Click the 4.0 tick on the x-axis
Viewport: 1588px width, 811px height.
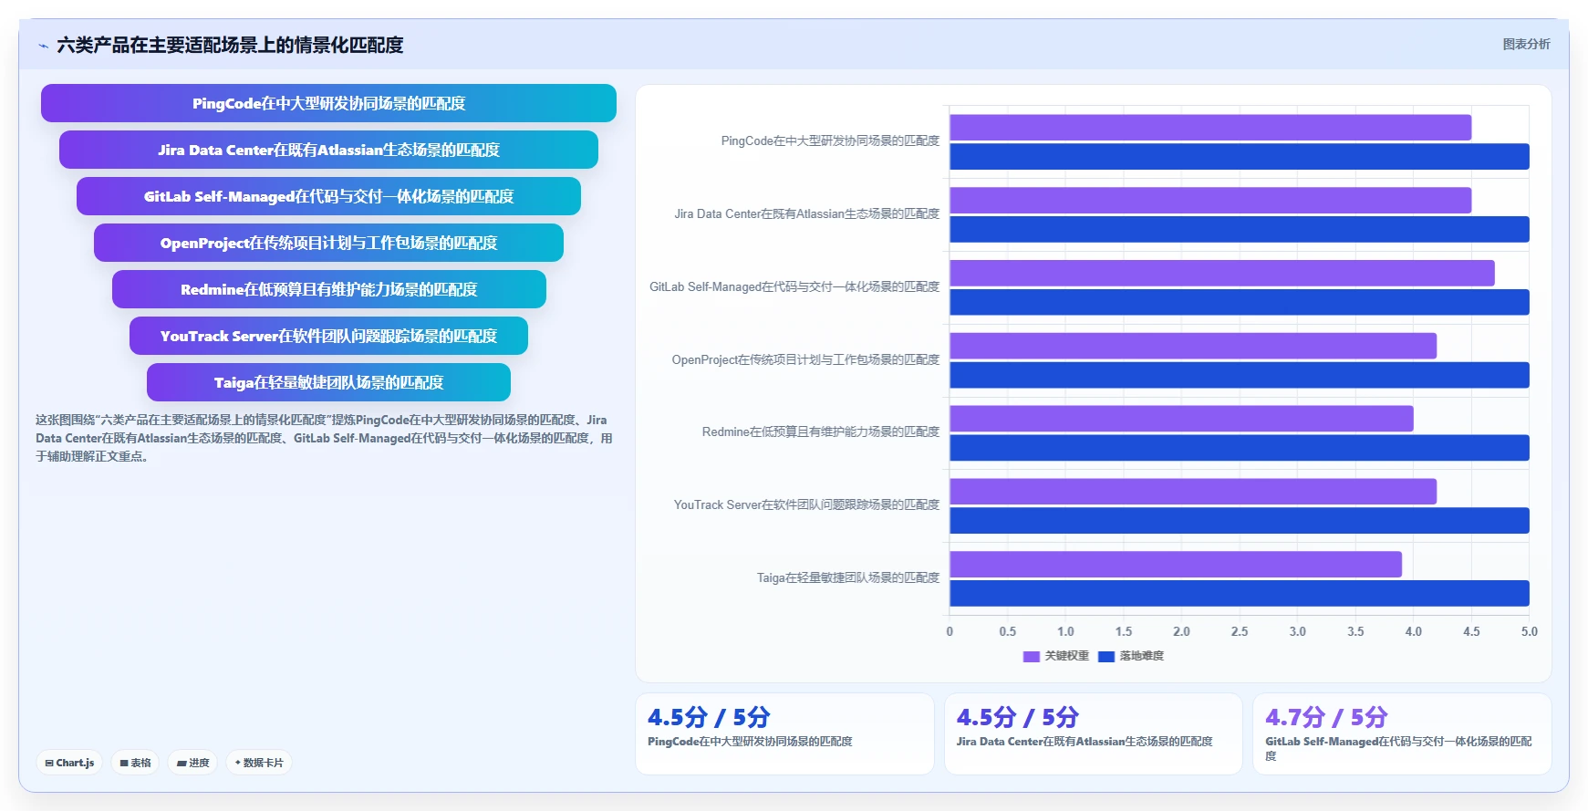click(x=1414, y=631)
